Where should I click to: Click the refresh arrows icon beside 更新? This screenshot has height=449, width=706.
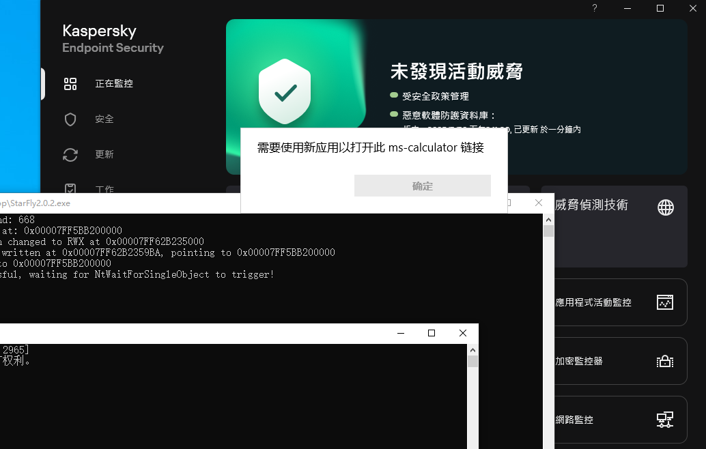70,155
